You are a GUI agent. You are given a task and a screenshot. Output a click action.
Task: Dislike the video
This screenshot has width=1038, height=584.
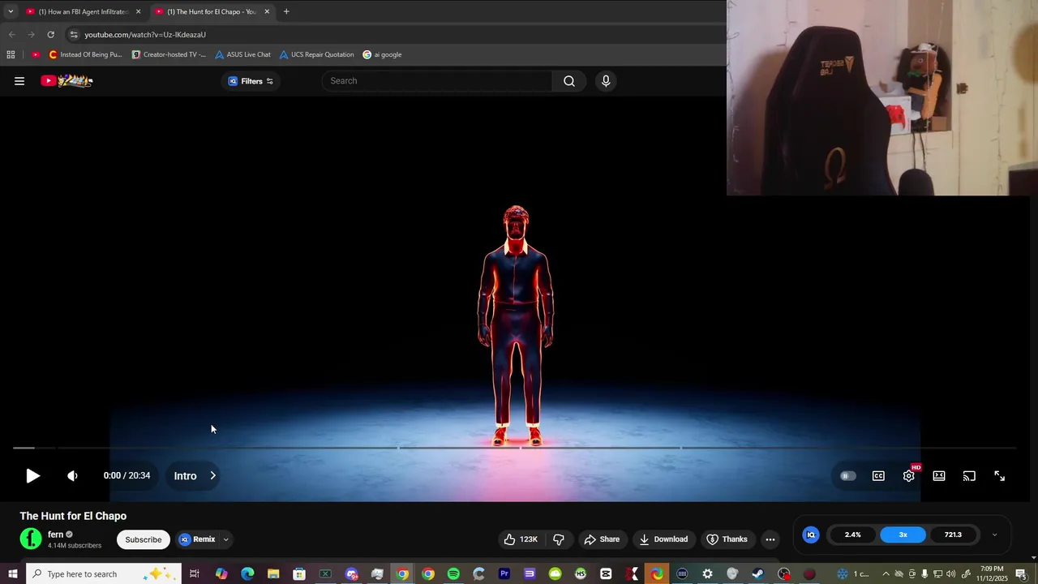click(x=559, y=539)
